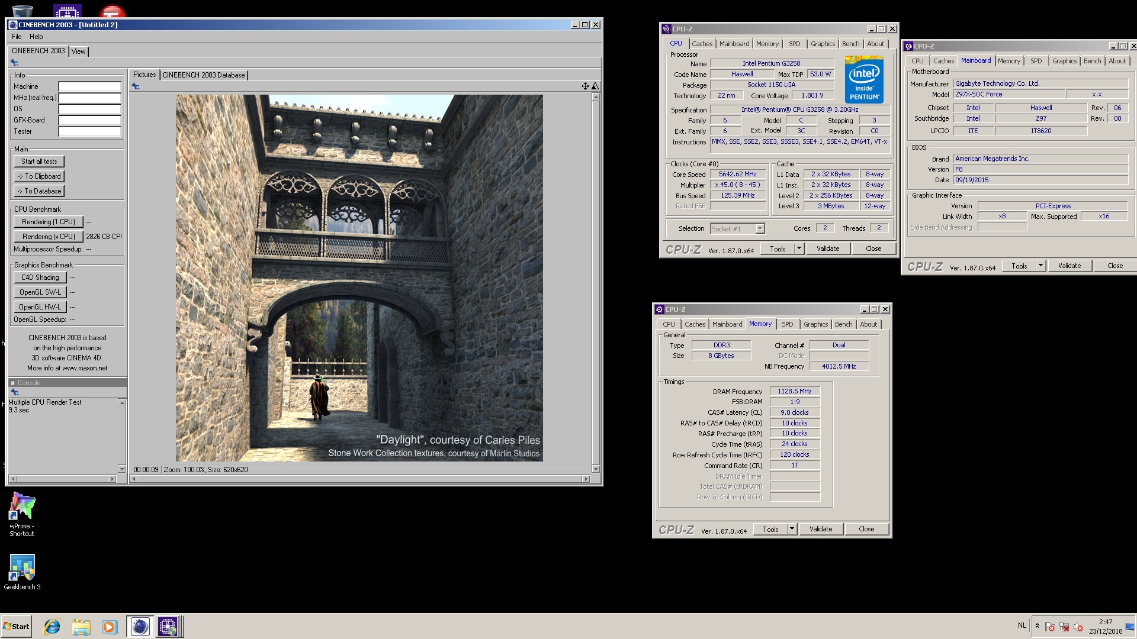Open Bench tab in CPU tab window
This screenshot has height=639, width=1137.
point(850,44)
